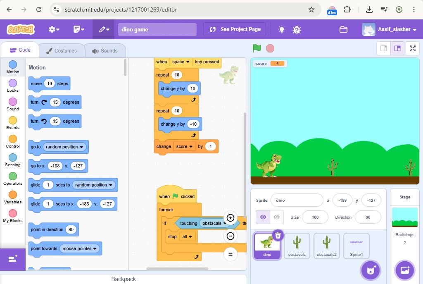
Task: Switch to small stage layout
Action: 383,48
